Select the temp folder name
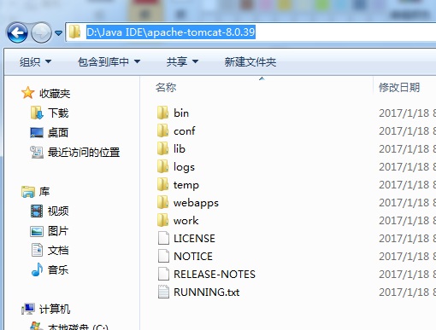This screenshot has width=436, height=330. pos(186,185)
